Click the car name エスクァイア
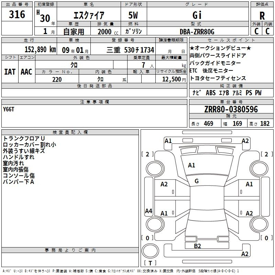 point(89,15)
